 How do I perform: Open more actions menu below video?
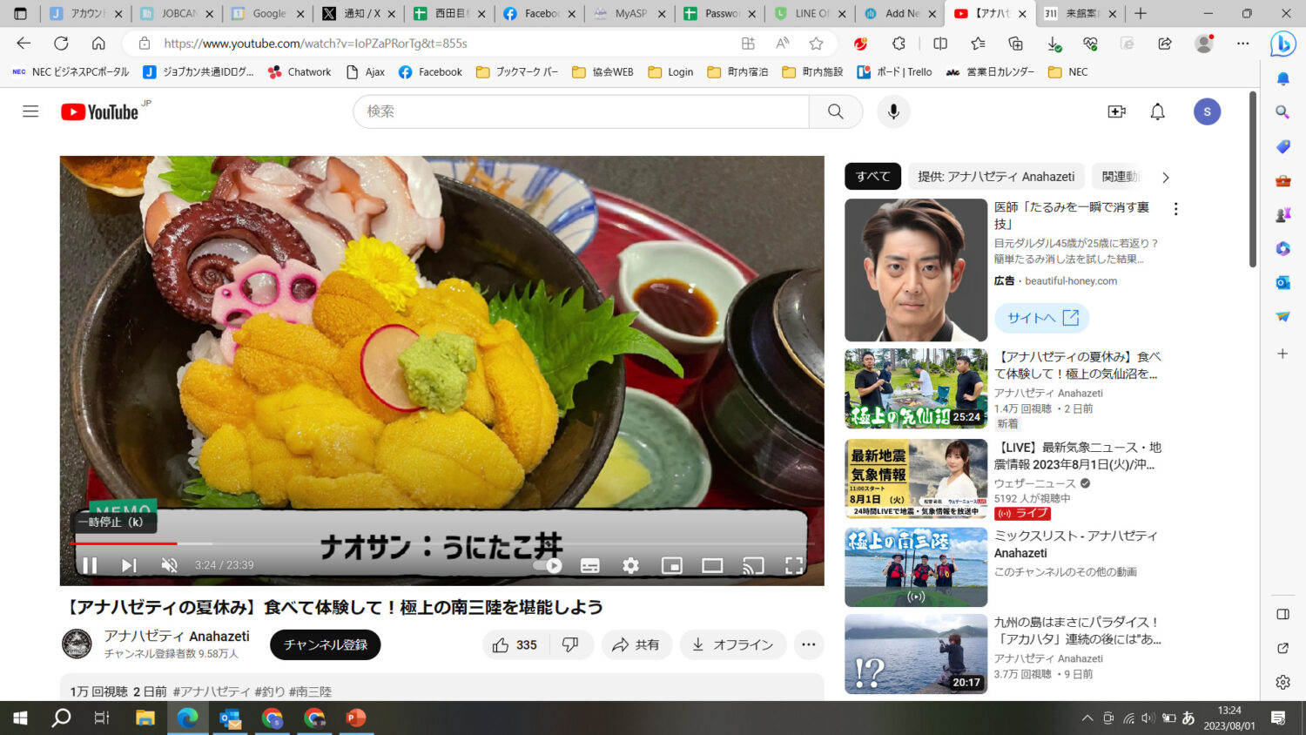tap(808, 644)
